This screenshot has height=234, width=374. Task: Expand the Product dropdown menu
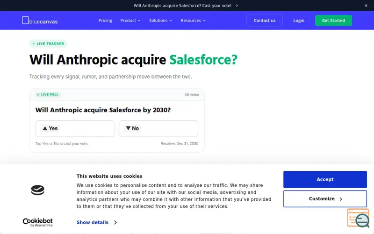point(130,21)
